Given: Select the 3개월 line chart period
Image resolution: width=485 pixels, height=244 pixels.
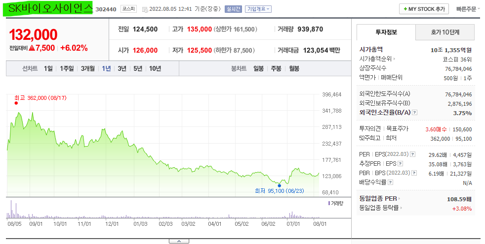Looking at the screenshot, I should 88,68.
